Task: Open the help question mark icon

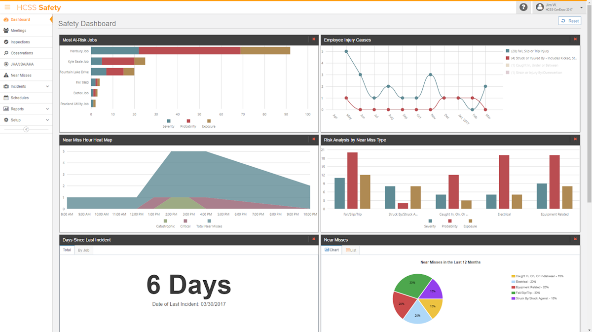Action: click(x=523, y=7)
